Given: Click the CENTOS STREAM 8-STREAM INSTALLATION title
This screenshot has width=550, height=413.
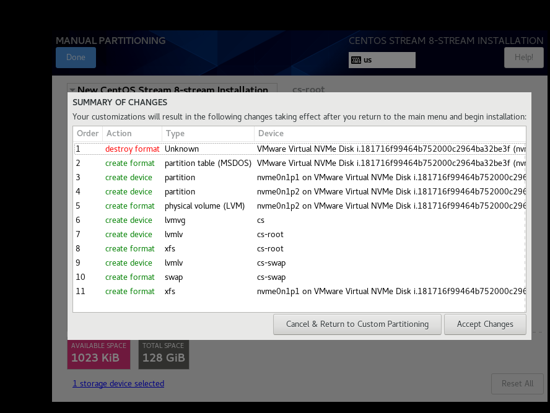Looking at the screenshot, I should tap(446, 41).
